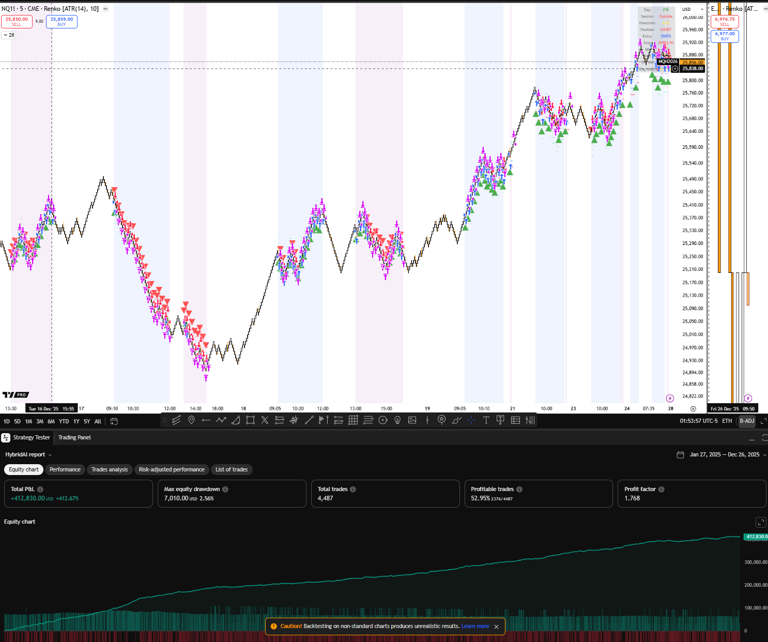768x642 pixels.
Task: Enable instant orders via lightning bolt icon
Action: (670, 398)
